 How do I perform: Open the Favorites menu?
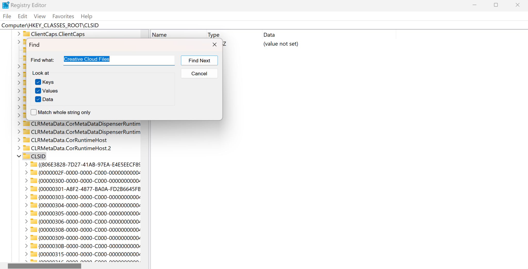point(63,16)
